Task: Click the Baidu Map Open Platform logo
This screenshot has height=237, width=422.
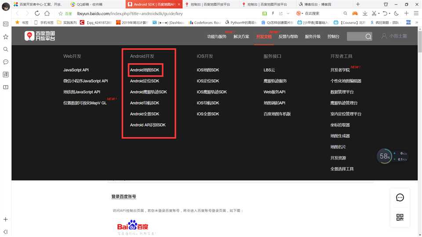Action: (40, 36)
